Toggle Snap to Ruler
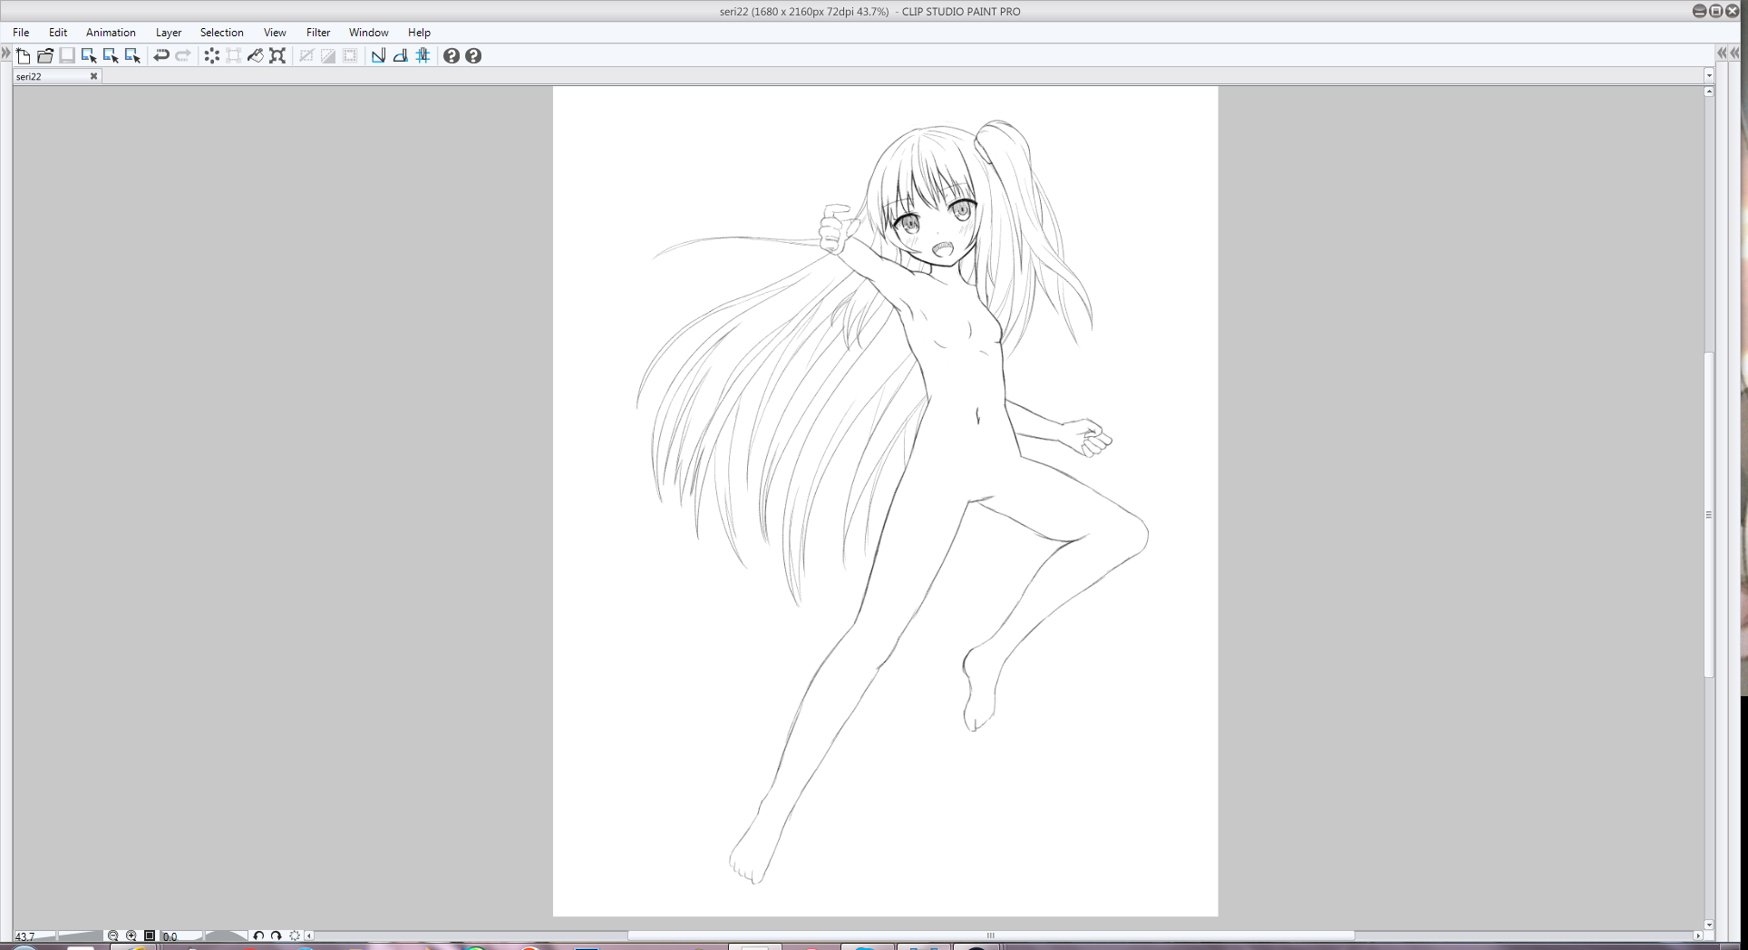This screenshot has width=1748, height=950. click(x=379, y=56)
